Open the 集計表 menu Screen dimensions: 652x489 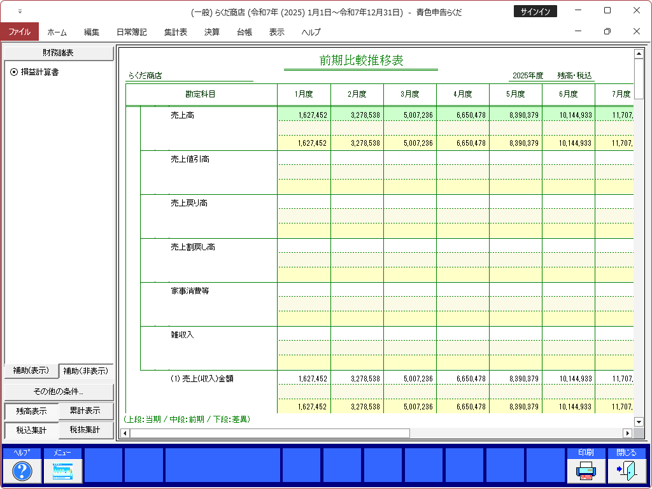point(175,32)
